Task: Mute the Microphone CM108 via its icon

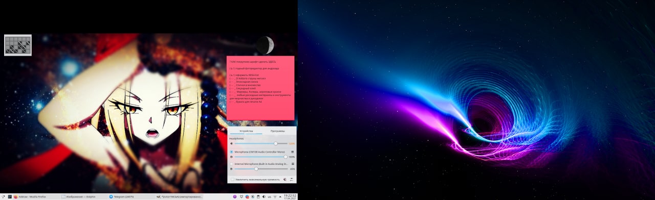Action: [x=232, y=157]
